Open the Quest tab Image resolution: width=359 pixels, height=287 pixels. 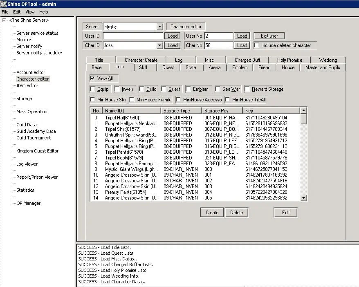(168, 67)
